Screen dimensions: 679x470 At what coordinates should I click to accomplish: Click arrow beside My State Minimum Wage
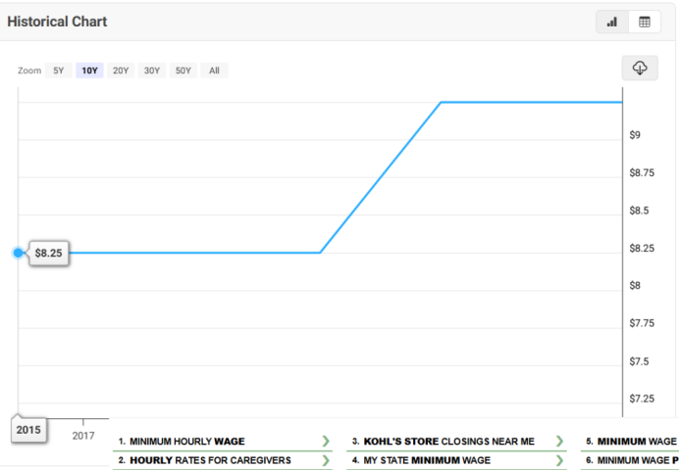(559, 459)
